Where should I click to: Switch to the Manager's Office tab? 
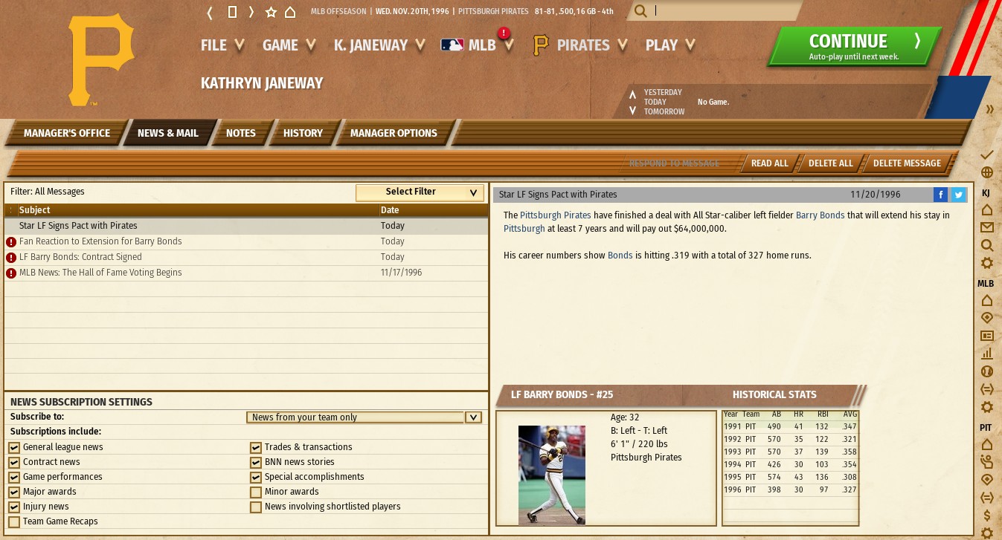pyautogui.click(x=66, y=133)
